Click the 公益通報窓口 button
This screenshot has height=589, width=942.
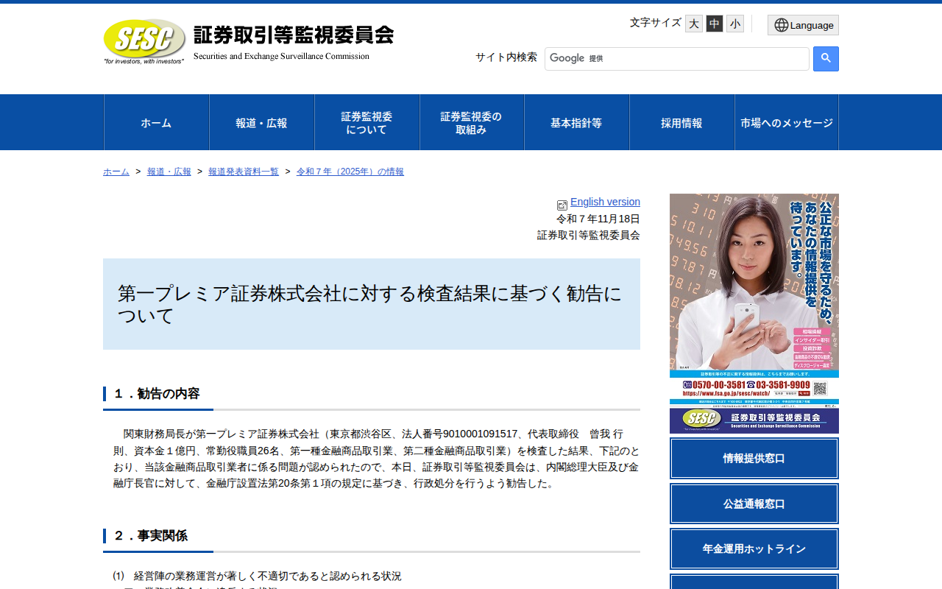pos(754,504)
